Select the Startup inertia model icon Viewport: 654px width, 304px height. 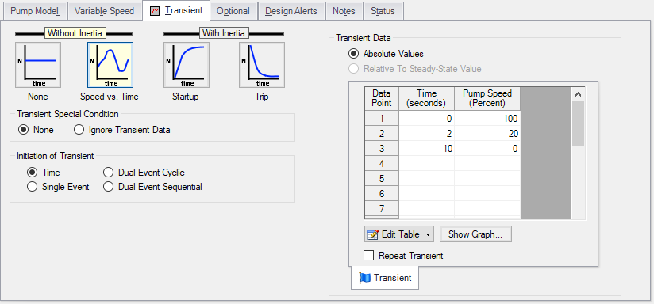(x=187, y=65)
